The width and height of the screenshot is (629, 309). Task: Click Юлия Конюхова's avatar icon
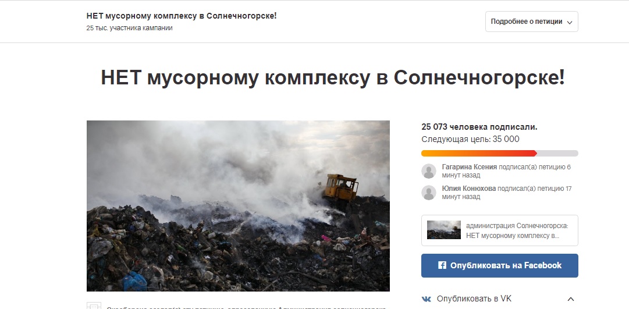[x=429, y=193]
